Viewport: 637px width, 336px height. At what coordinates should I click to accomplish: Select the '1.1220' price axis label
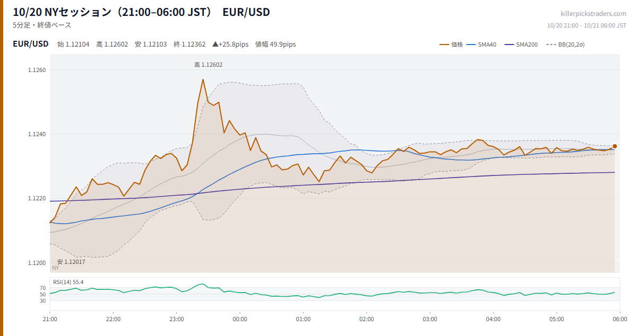tap(37, 198)
